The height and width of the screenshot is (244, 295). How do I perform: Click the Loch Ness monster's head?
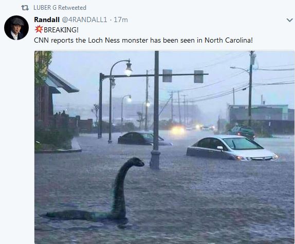tap(136, 162)
